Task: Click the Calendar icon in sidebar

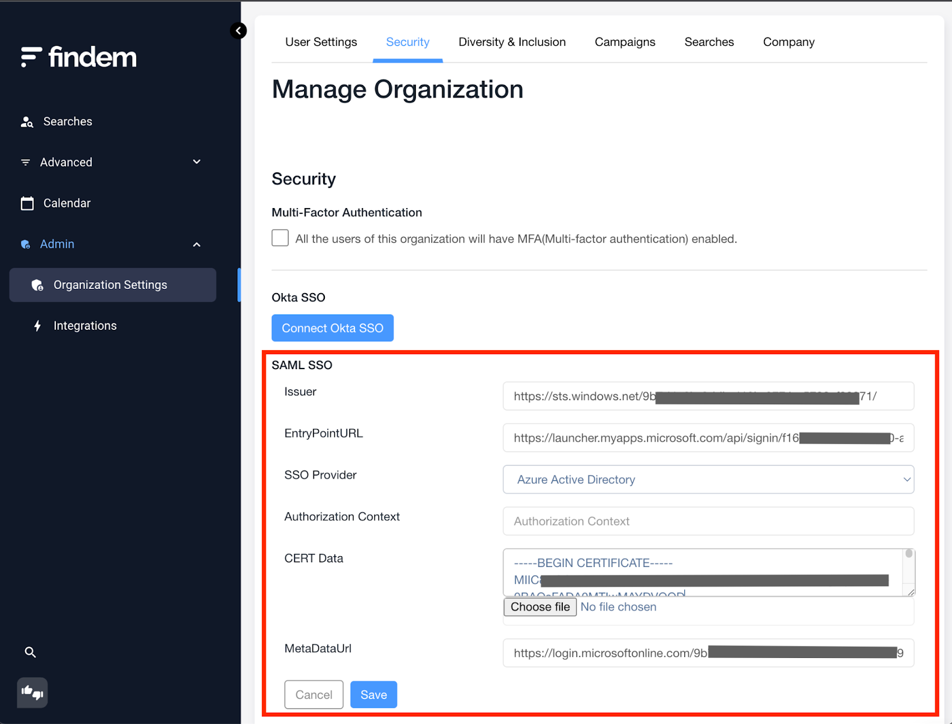Action: pyautogui.click(x=27, y=203)
